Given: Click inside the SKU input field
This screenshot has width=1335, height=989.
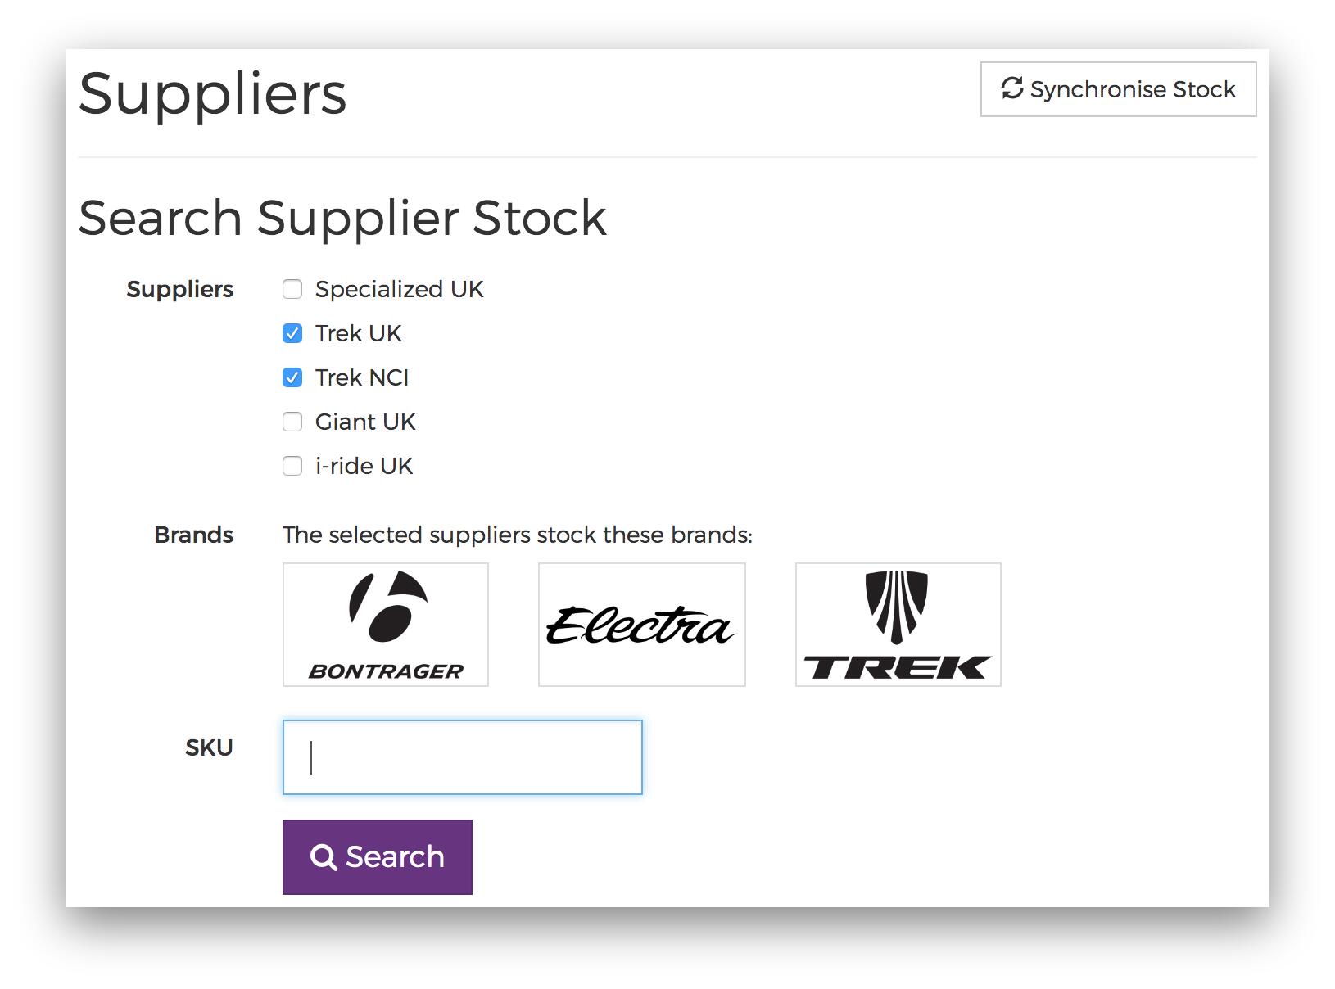Looking at the screenshot, I should [461, 757].
